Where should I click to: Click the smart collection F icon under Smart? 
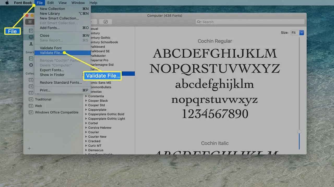(x=31, y=58)
